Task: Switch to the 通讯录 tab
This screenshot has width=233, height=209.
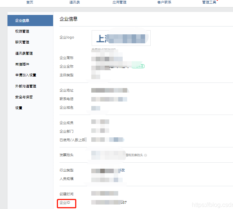Action: tap(74, 2)
